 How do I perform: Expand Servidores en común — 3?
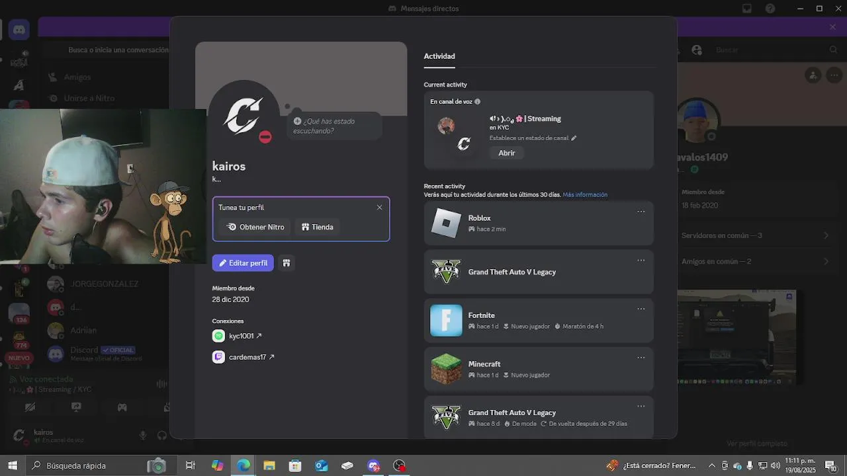pos(755,235)
